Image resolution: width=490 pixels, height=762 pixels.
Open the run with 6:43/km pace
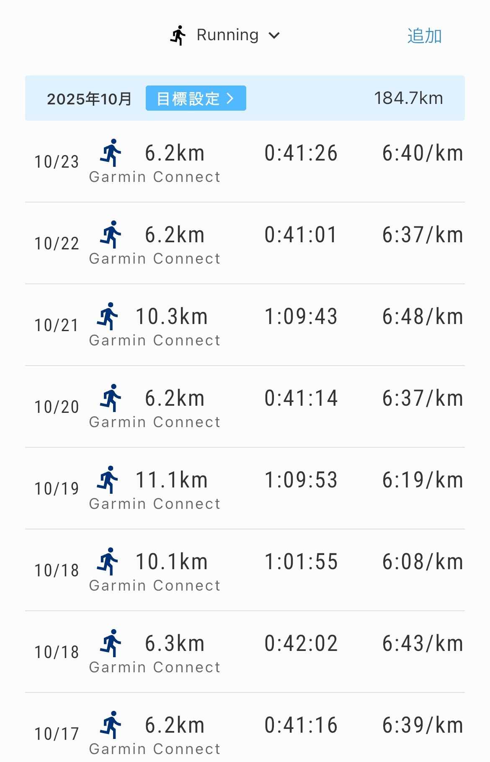tap(422, 644)
